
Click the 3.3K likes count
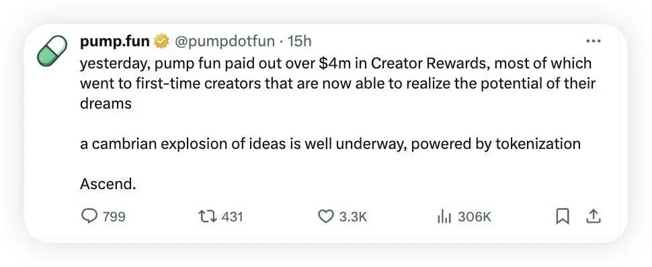[x=353, y=217]
